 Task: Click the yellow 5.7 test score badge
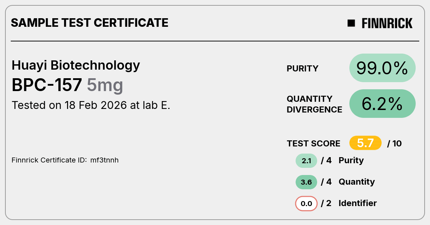coord(365,143)
